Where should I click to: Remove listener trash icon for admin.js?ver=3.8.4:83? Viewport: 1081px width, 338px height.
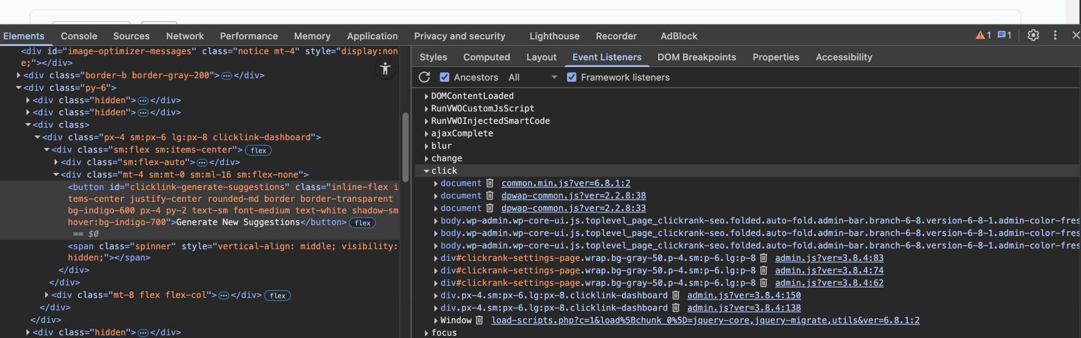click(763, 258)
